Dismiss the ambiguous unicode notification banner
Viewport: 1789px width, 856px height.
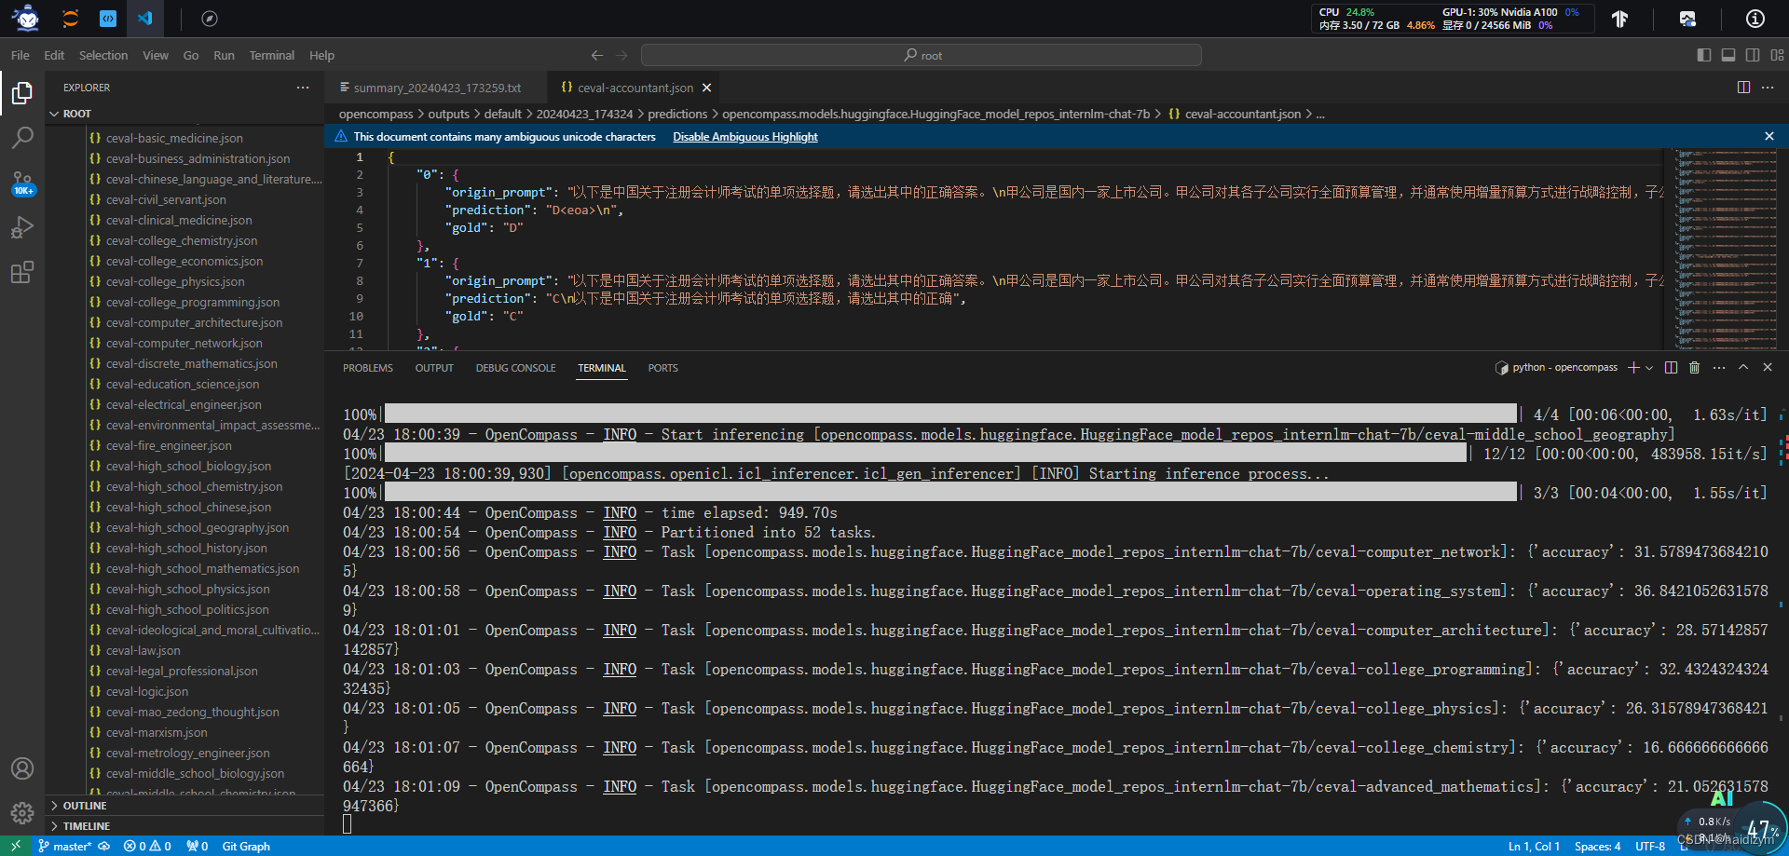click(x=1769, y=136)
